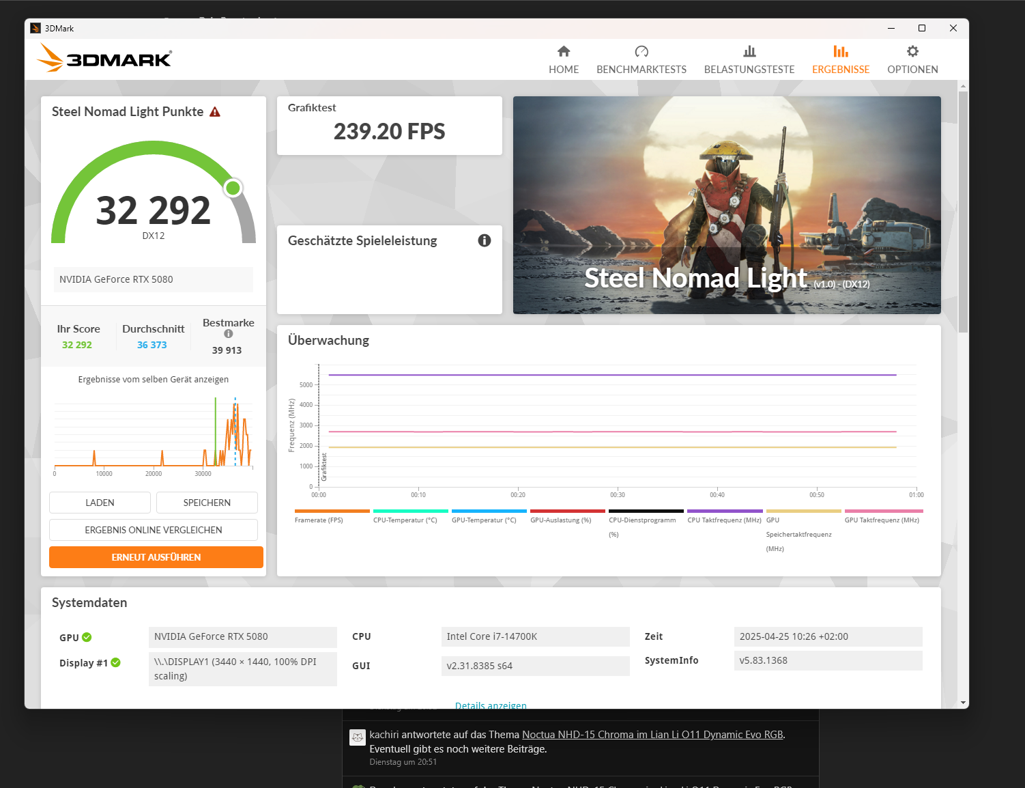Click the Benchmarktests gauge icon
Viewport: 1025px width, 788px height.
(x=641, y=51)
